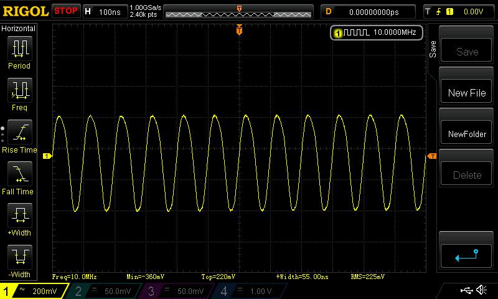
Task: Click the RIGOL logo
Action: click(26, 11)
